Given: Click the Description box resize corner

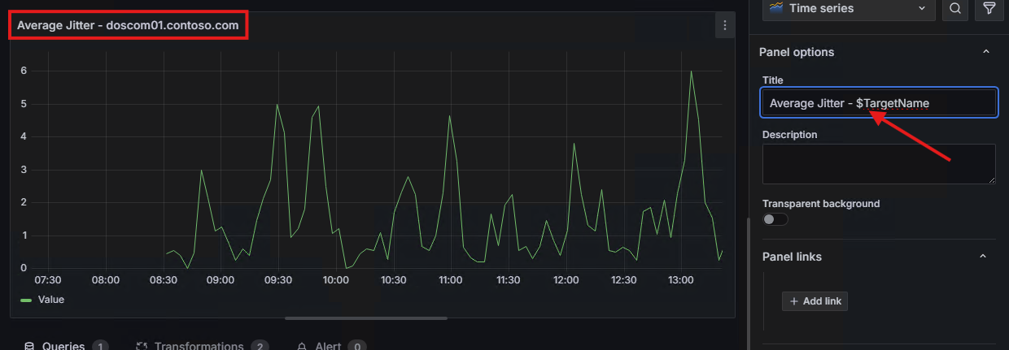Looking at the screenshot, I should pyautogui.click(x=991, y=179).
